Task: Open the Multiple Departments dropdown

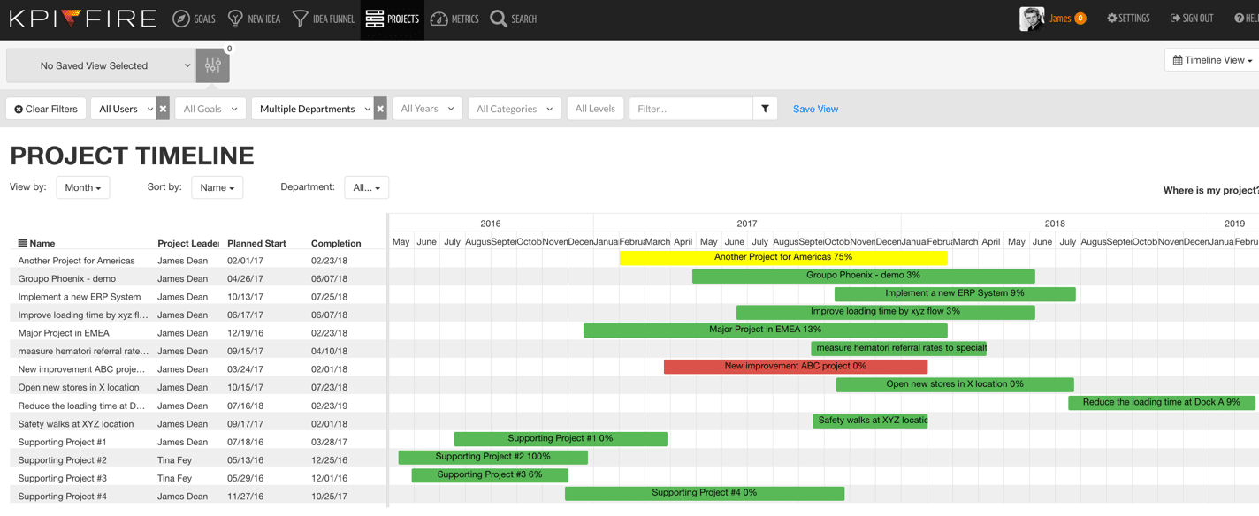Action: [313, 109]
